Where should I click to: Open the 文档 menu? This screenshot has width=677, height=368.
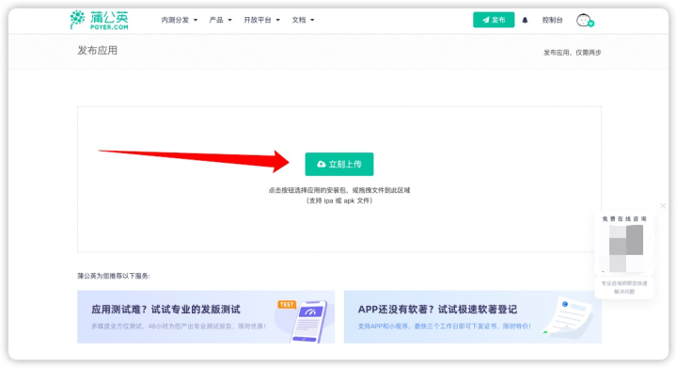(x=303, y=20)
